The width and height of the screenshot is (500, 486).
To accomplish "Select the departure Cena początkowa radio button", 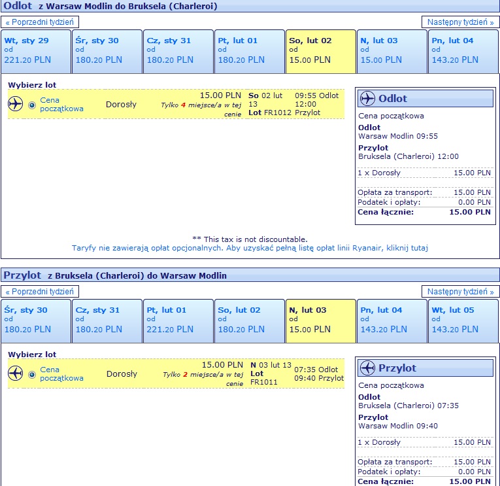I will [32, 105].
